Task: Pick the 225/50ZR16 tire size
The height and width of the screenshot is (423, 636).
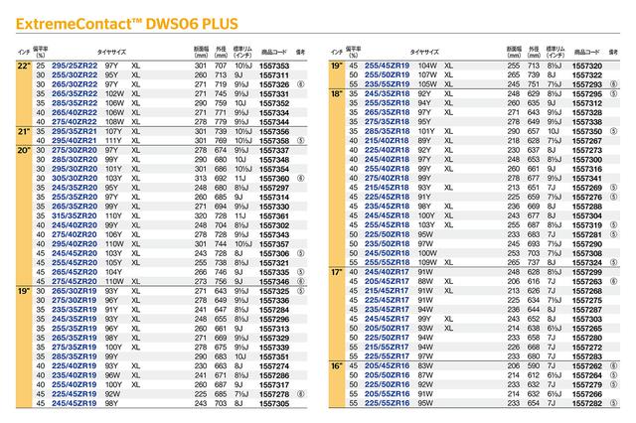Action: pyautogui.click(x=387, y=384)
